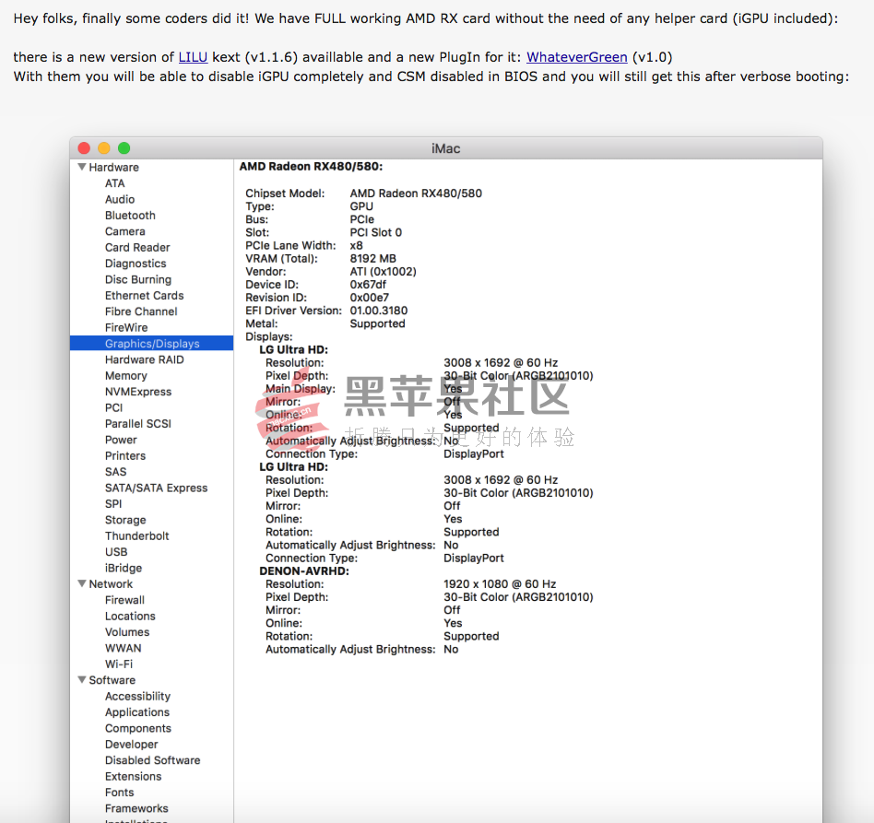
Task: Select FireWire in the Hardware list
Action: (126, 328)
